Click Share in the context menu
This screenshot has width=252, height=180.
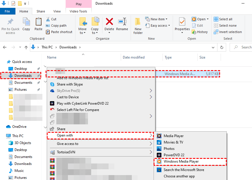point(101,129)
